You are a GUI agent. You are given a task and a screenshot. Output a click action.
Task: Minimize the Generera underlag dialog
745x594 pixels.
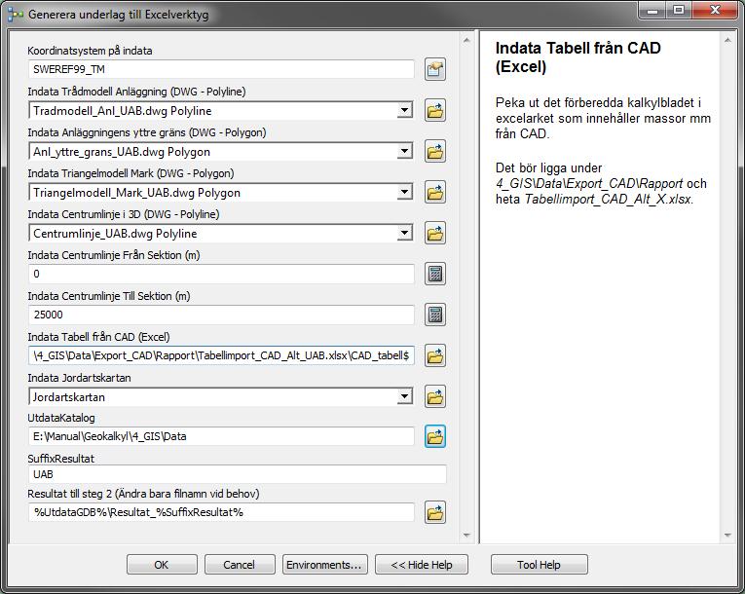(x=652, y=11)
